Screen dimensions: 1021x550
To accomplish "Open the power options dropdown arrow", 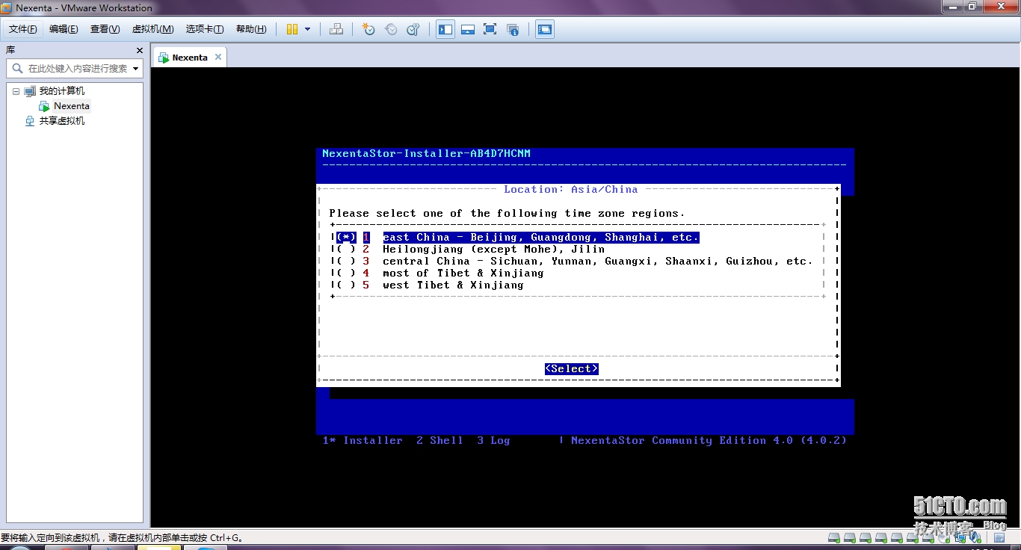I will pos(307,29).
